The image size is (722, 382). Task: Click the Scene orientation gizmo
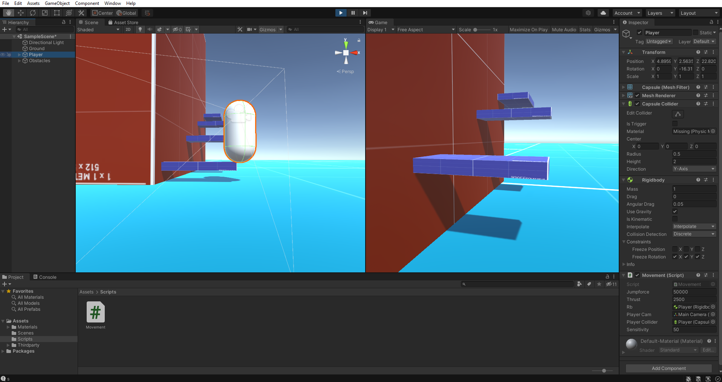(x=346, y=53)
